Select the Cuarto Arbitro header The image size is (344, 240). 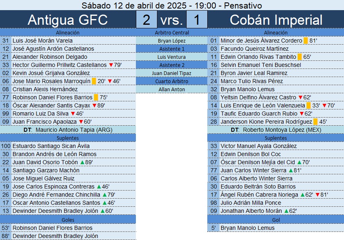pyautogui.click(x=172, y=81)
